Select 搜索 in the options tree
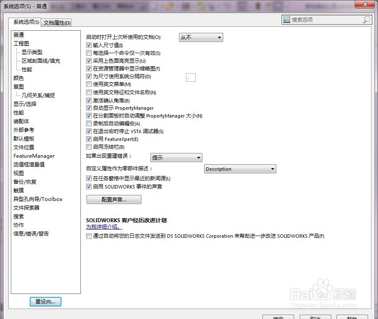 click(19, 217)
